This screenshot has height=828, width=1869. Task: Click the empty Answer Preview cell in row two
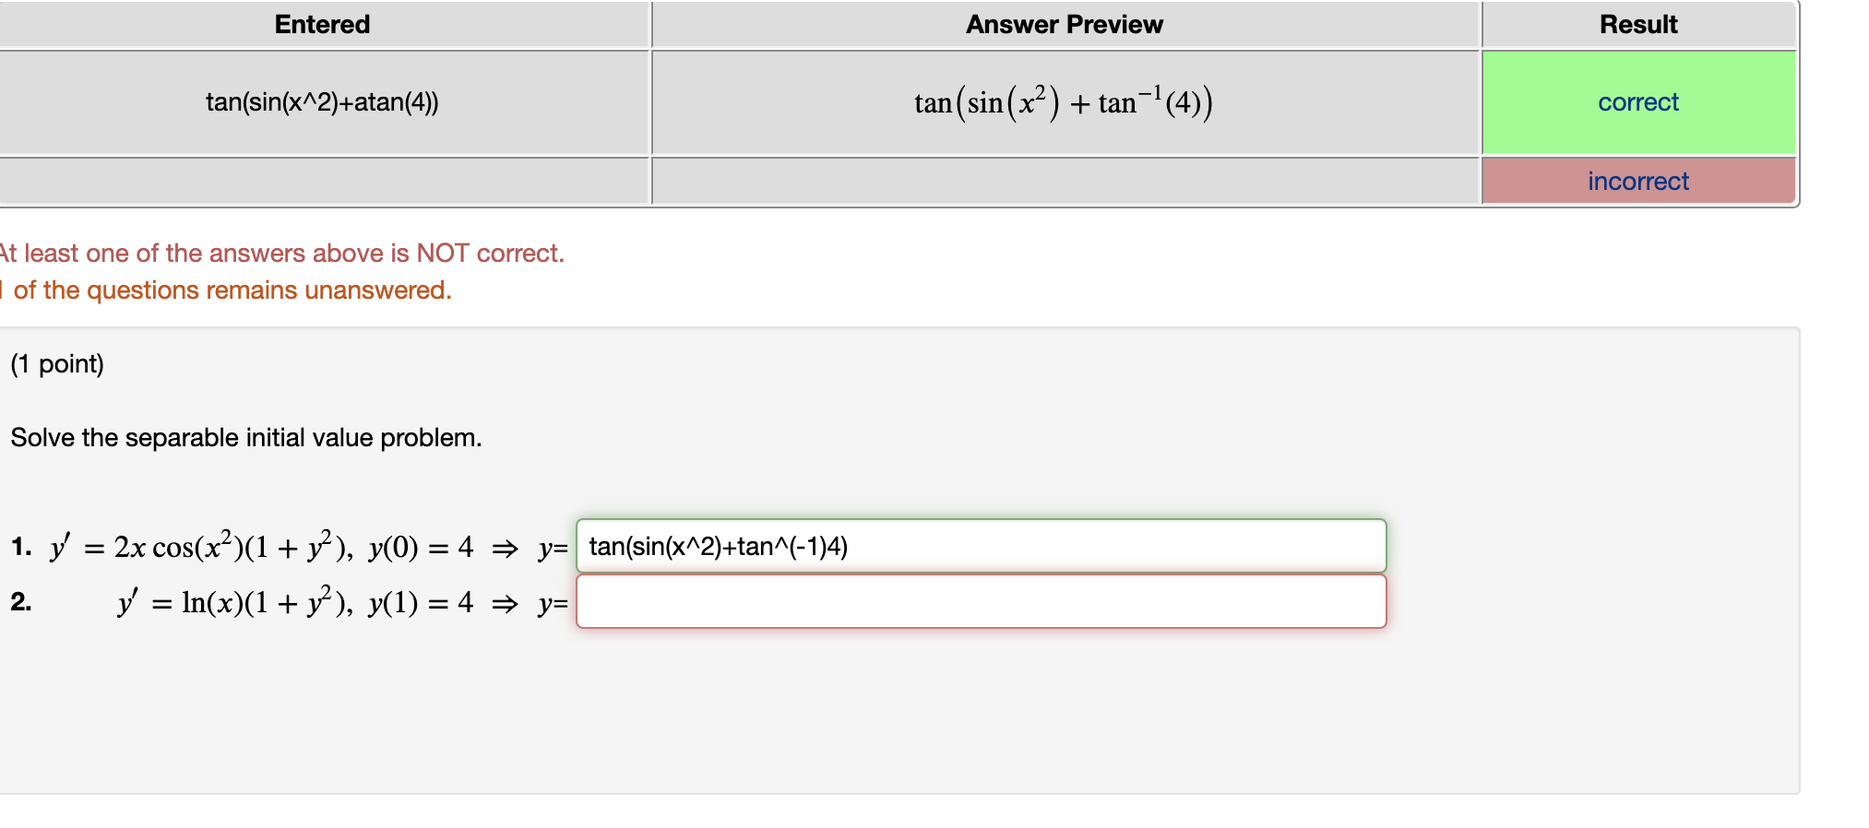(x=1063, y=182)
